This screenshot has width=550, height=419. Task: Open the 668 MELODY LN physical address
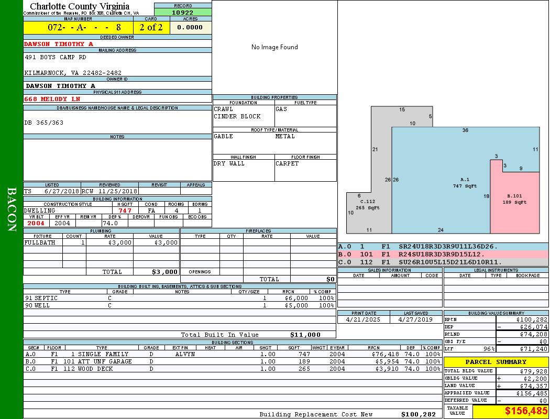coord(52,98)
